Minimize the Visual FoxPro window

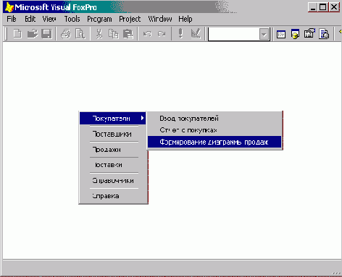313,7
